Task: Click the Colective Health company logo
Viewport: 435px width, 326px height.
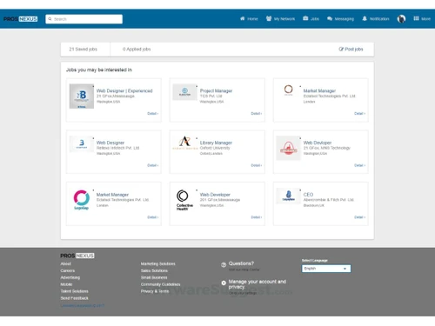Action: 184,200
